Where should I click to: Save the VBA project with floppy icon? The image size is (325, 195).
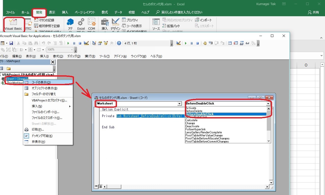coord(11,43)
